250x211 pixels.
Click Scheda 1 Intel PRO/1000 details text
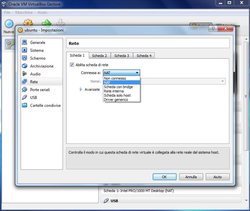pyautogui.click(x=139, y=191)
